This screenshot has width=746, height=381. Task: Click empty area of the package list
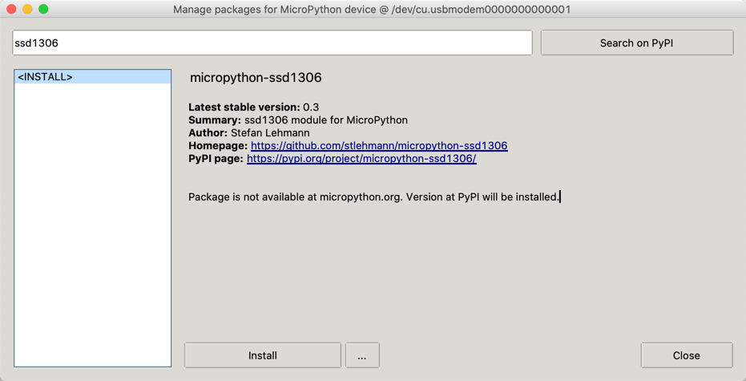point(93,224)
